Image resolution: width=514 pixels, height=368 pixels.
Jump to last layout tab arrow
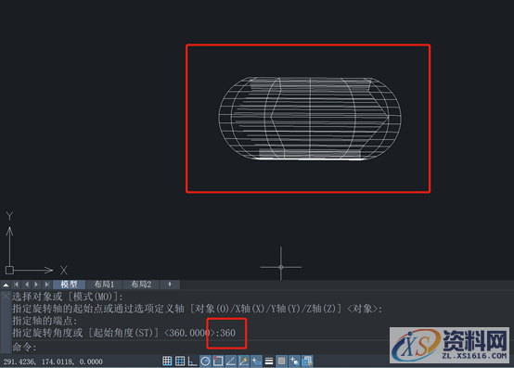tap(47, 285)
